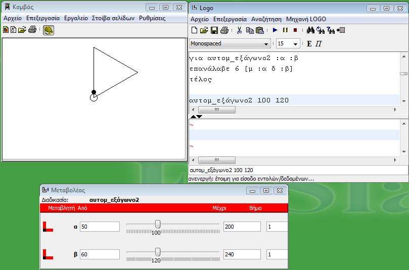Click editor vertical scrollbar up arrow
This screenshot has width=409, height=270.
(x=404, y=56)
